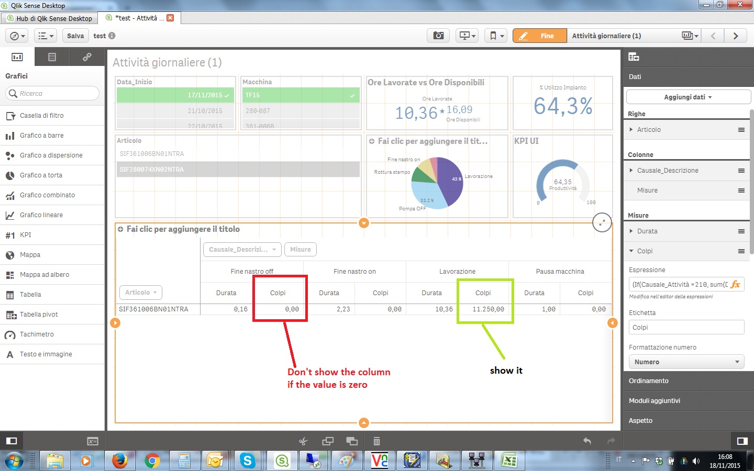754x471 pixels.
Task: Take a snapshot with camera icon
Action: pos(439,36)
